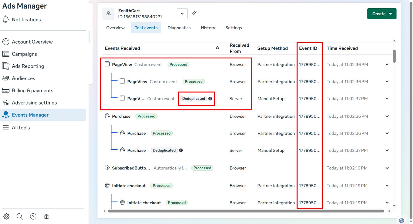This screenshot has width=413, height=224.
Task: Expand the top Purchase row chevron
Action: [387, 116]
